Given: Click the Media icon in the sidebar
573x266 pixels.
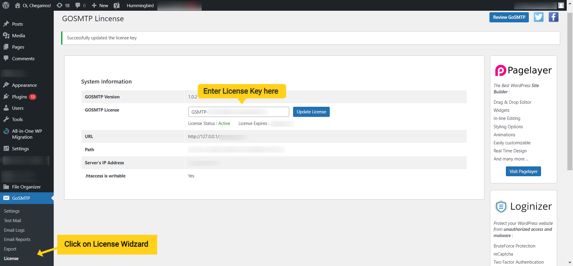Looking at the screenshot, I should click(6, 35).
